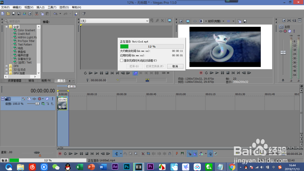
Task: Click the 取消 button in render dialog
Action: 175,66
